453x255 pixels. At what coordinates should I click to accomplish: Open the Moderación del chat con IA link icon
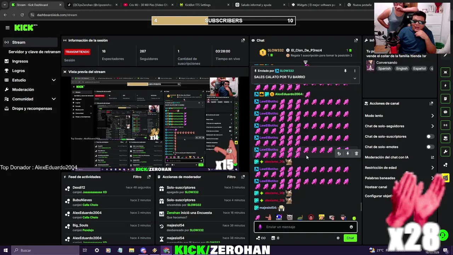(x=432, y=157)
